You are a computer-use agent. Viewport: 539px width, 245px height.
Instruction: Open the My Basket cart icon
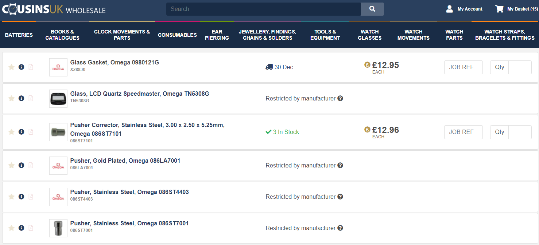pyautogui.click(x=499, y=9)
